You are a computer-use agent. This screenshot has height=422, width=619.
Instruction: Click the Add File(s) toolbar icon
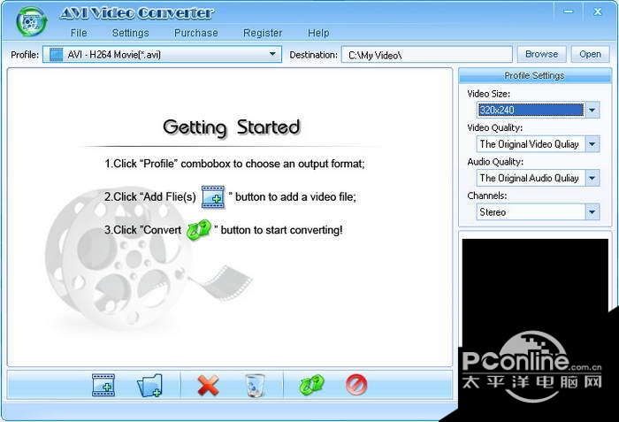(x=103, y=385)
